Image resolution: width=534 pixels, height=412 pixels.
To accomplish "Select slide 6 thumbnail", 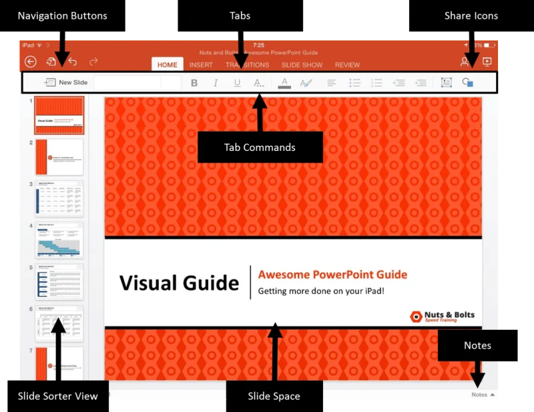I will click(59, 323).
